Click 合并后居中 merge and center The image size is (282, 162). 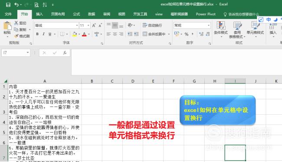[x=154, y=34]
